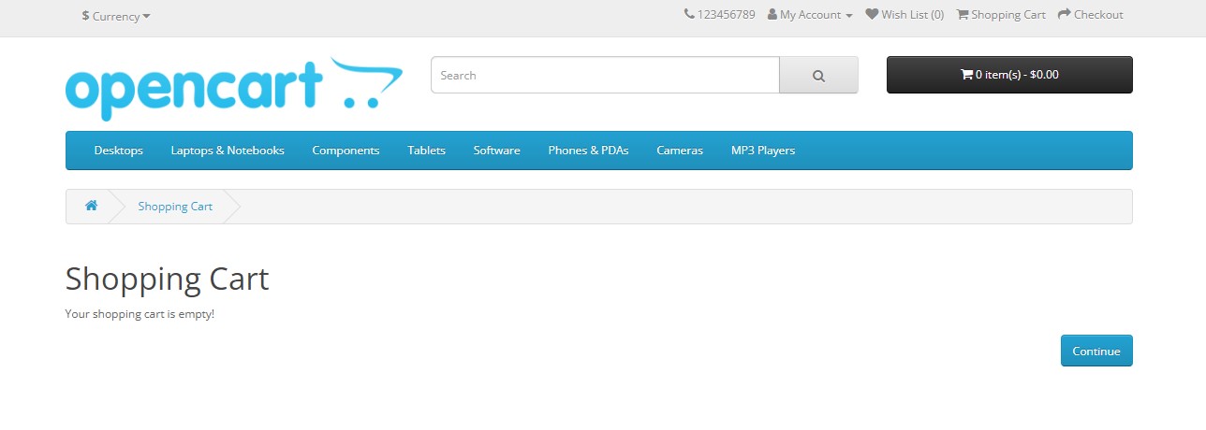Open the MP3 Players menu

[763, 150]
